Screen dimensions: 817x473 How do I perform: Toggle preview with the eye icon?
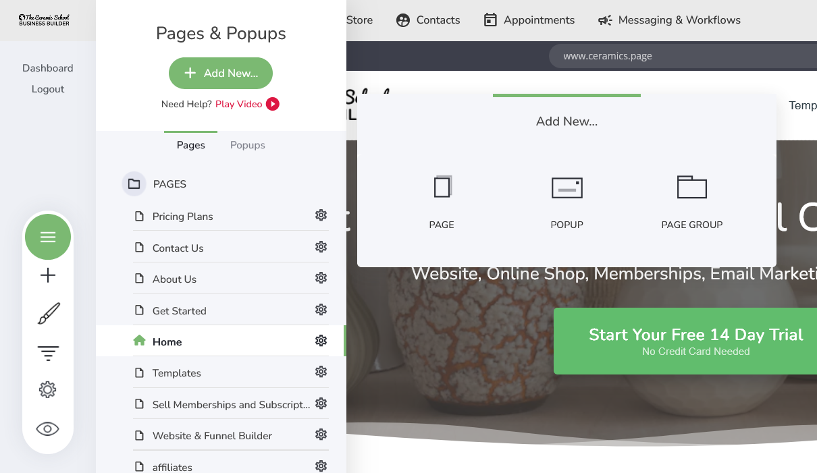[48, 428]
